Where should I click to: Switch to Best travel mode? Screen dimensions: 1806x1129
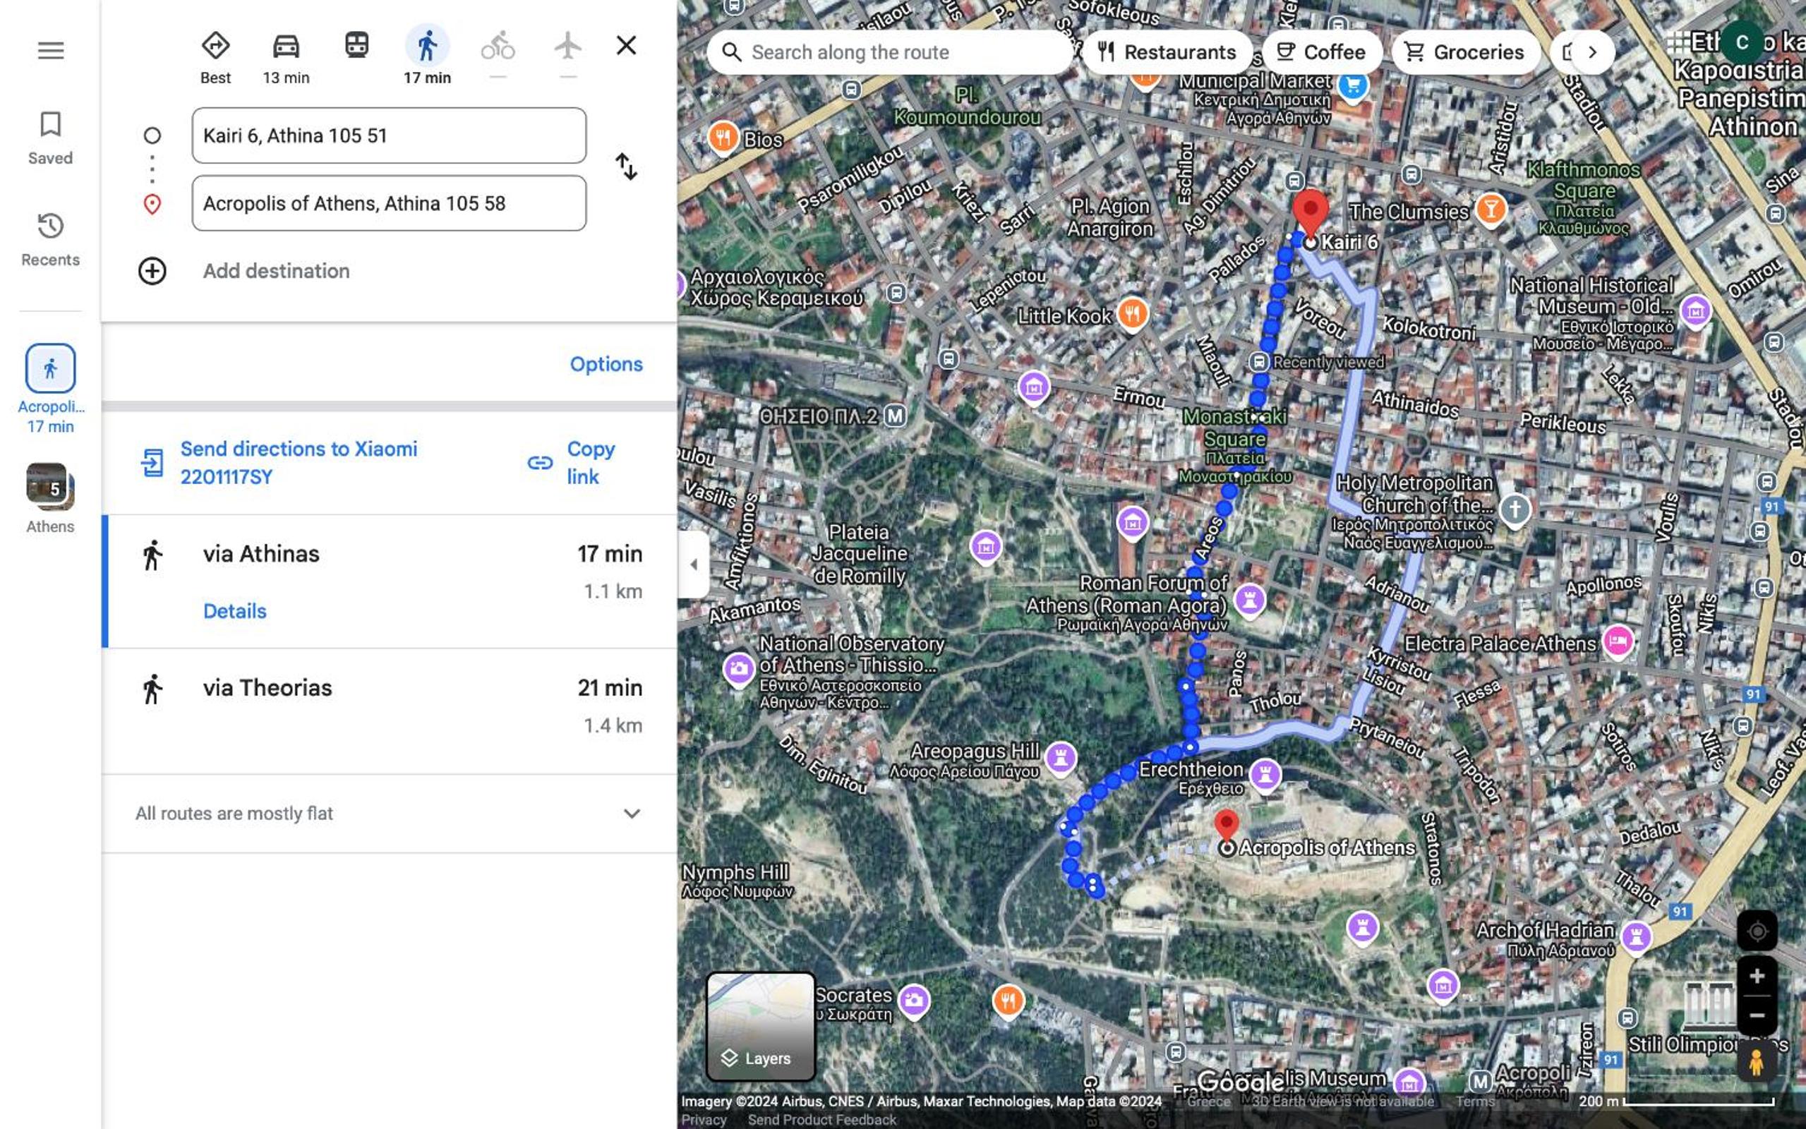pos(215,46)
